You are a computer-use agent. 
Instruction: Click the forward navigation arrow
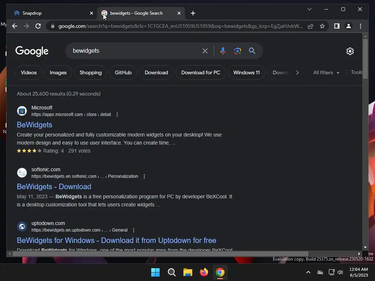click(x=26, y=26)
